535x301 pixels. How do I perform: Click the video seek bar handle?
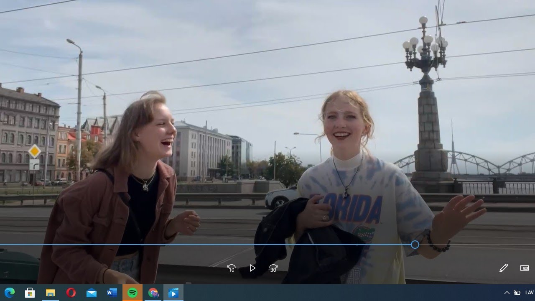tap(415, 245)
